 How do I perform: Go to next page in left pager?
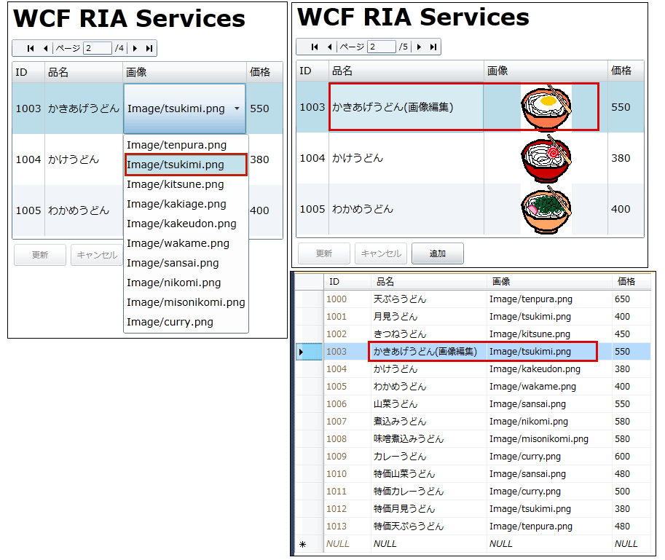135,48
